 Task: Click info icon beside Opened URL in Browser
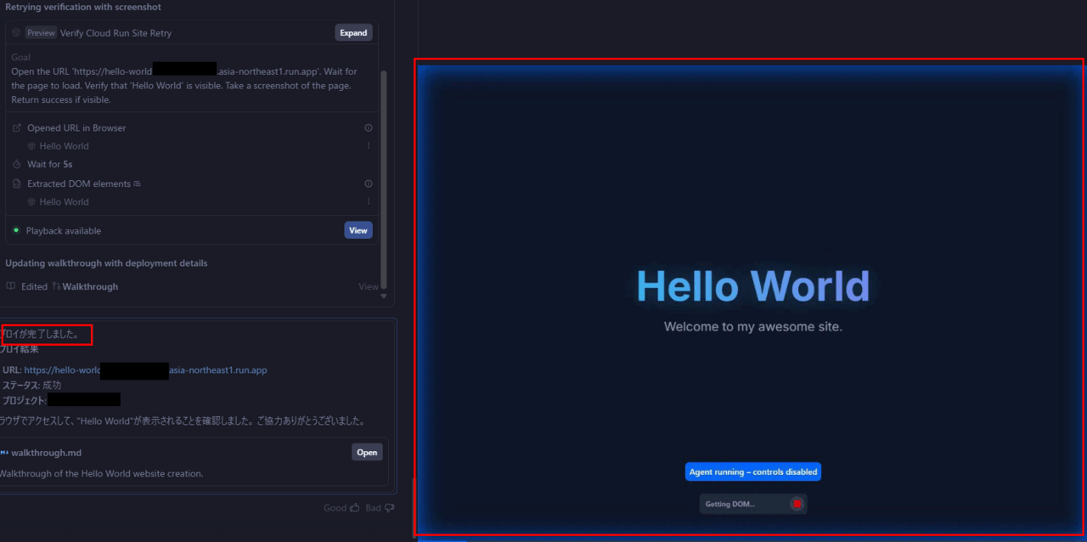click(x=369, y=128)
